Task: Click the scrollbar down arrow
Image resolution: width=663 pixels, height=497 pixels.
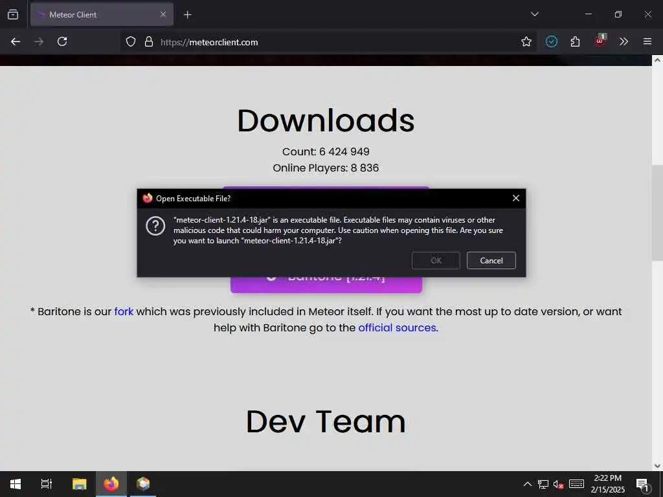Action: click(657, 466)
